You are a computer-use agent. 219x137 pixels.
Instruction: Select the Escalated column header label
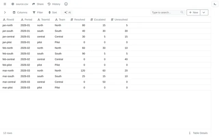[100, 20]
